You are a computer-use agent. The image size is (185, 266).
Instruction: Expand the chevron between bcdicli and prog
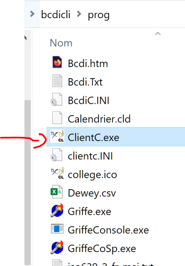(79, 14)
